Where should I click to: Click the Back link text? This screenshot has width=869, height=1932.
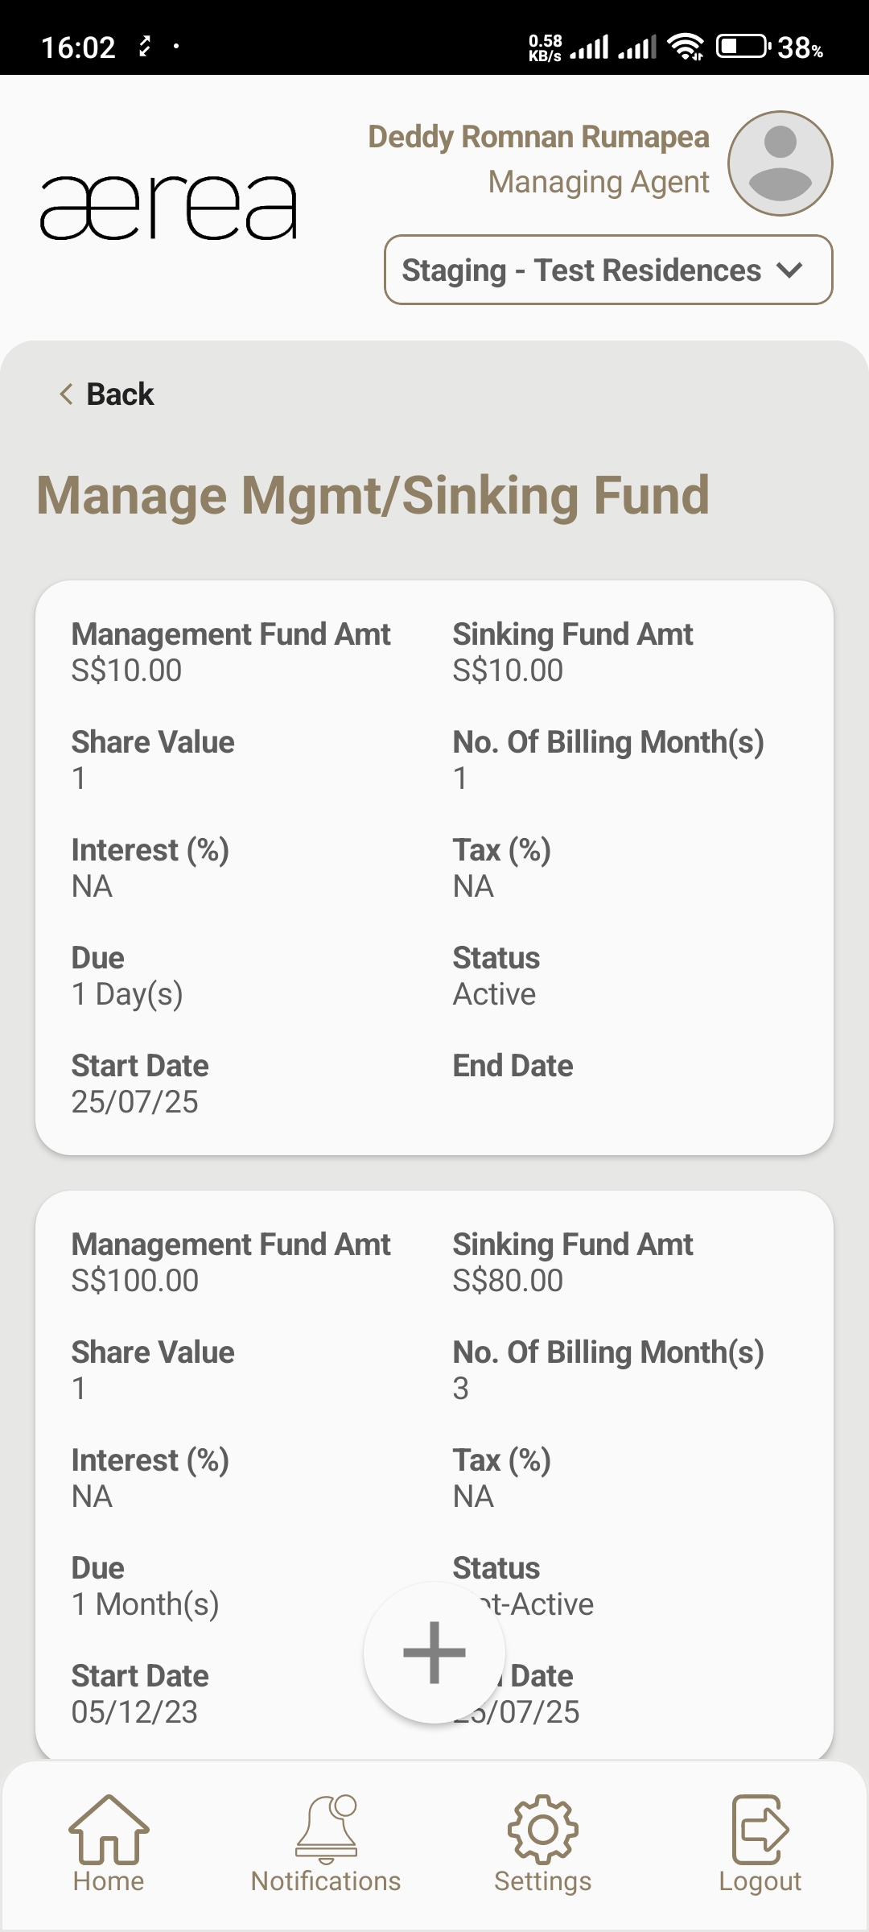[x=120, y=394]
